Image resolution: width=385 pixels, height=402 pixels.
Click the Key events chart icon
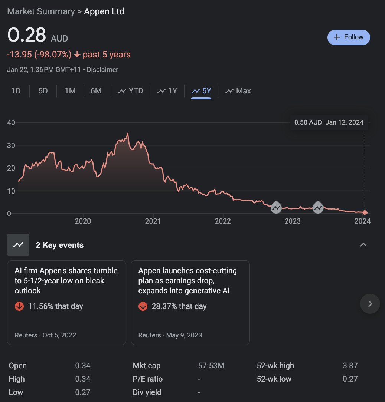pos(18,245)
